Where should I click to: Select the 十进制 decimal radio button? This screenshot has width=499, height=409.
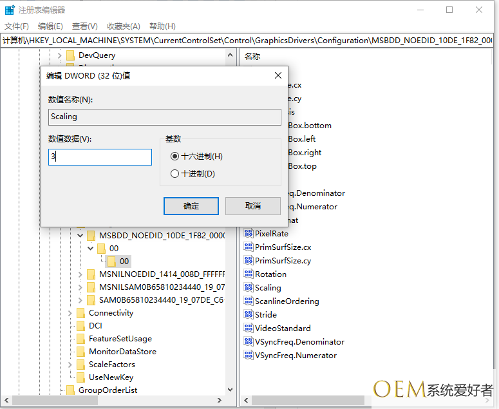(x=174, y=174)
